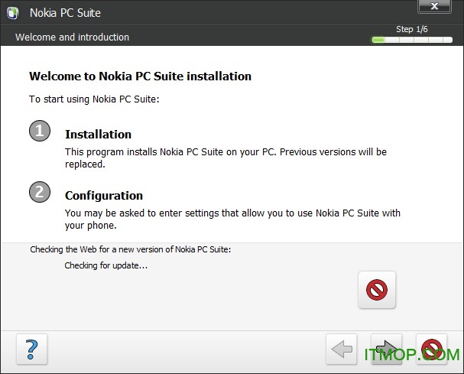464x374 pixels.
Task: Stop the update check with red icon
Action: (x=377, y=290)
